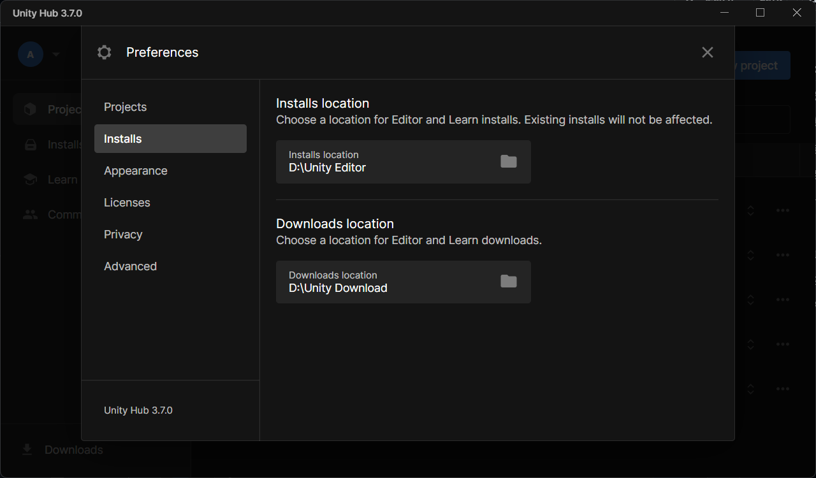Image resolution: width=816 pixels, height=478 pixels.
Task: Open the Projects preferences section
Action: [170, 107]
